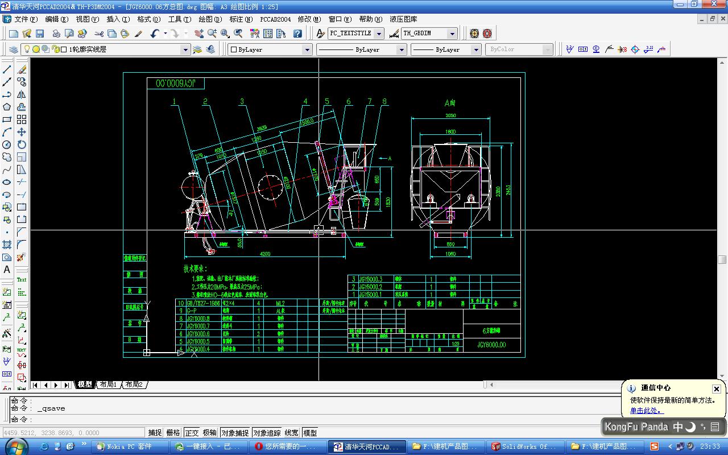
Task: Activate match properties brush tool
Action: coord(138,34)
